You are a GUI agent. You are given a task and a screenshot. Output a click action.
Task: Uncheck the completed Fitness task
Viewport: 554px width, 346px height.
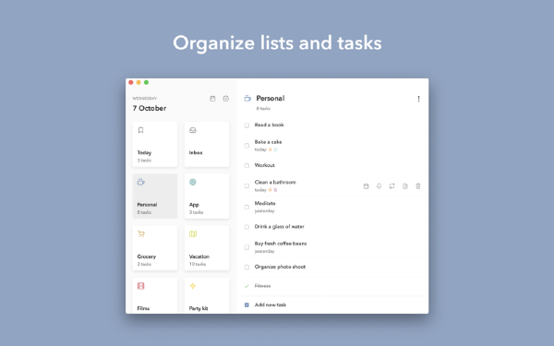pos(247,286)
